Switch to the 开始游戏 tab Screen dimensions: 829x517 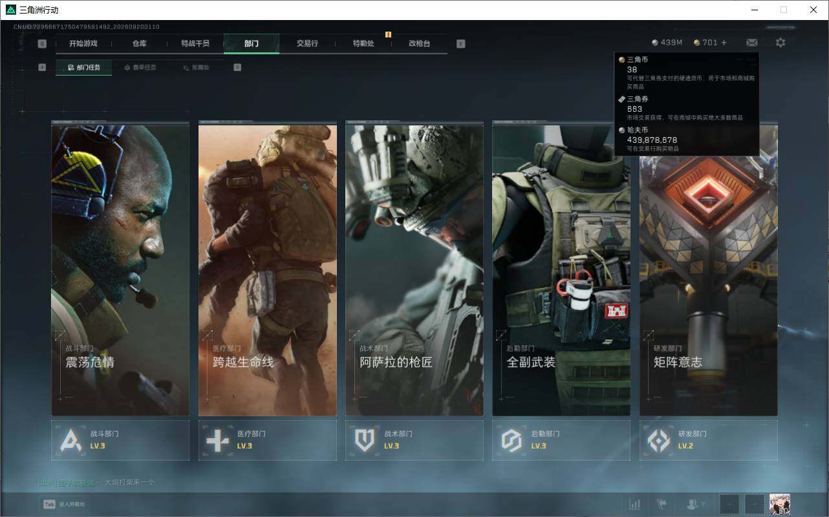pyautogui.click(x=83, y=43)
